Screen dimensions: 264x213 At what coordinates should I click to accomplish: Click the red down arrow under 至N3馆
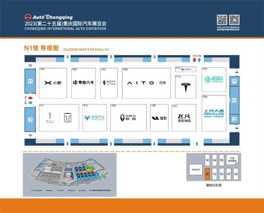[195, 59]
